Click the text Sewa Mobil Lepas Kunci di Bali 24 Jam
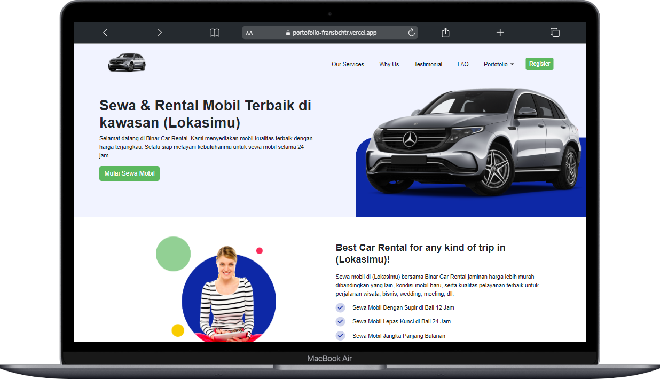The image size is (660, 379). (x=402, y=321)
